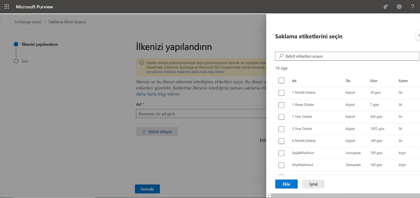Select the 1 Year Delete checkbox

coord(281,117)
